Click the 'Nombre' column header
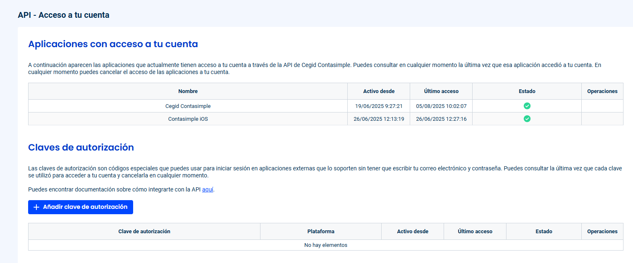The width and height of the screenshot is (633, 263). (x=188, y=91)
